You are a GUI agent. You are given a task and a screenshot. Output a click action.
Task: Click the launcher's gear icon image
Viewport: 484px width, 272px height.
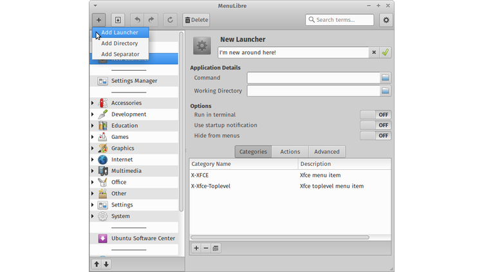point(202,46)
